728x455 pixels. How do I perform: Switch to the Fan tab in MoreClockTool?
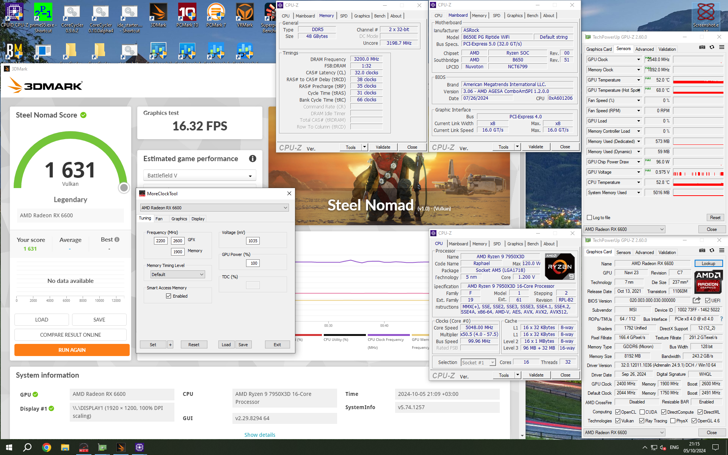pos(159,219)
